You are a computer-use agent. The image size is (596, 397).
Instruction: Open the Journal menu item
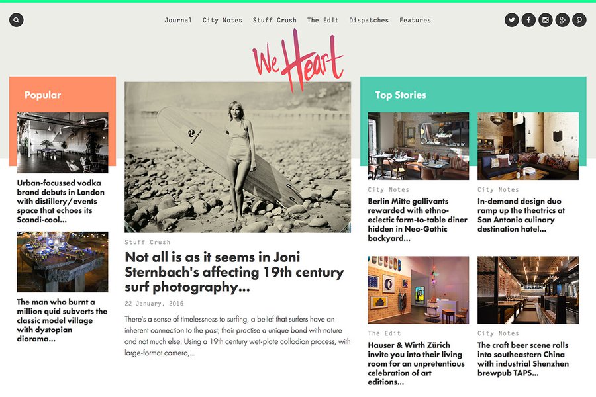point(178,20)
